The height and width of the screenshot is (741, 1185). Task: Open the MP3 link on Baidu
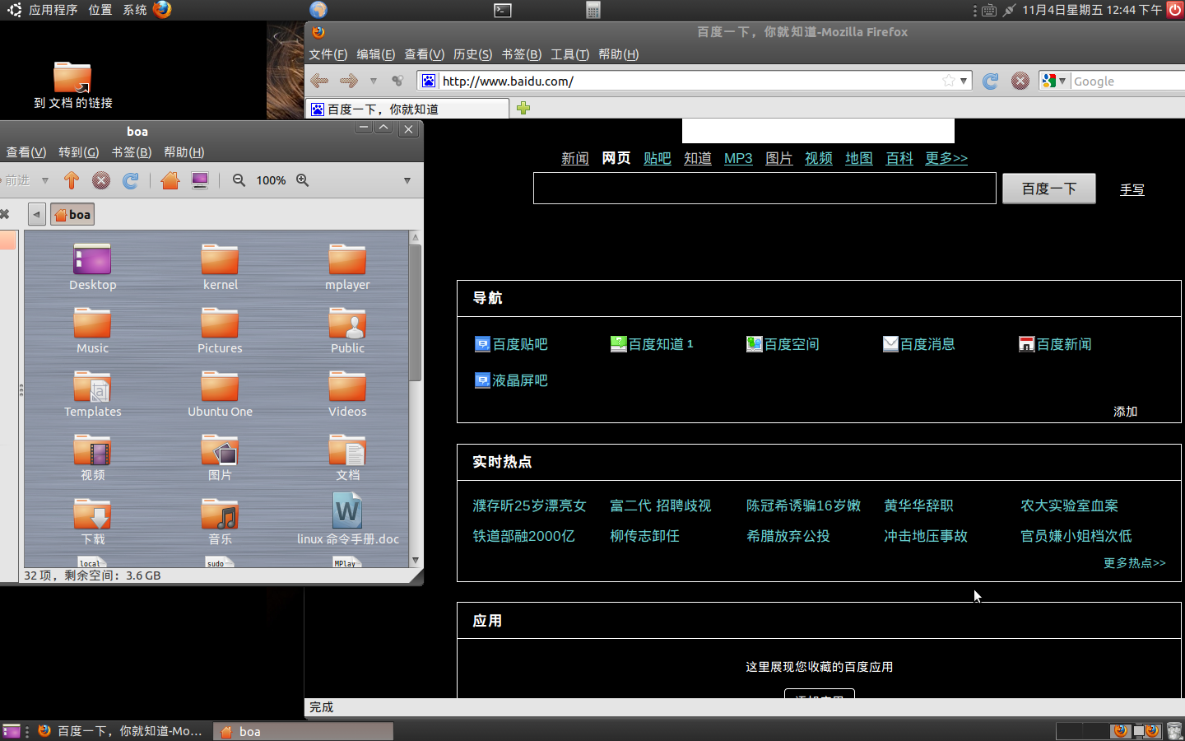click(x=738, y=158)
